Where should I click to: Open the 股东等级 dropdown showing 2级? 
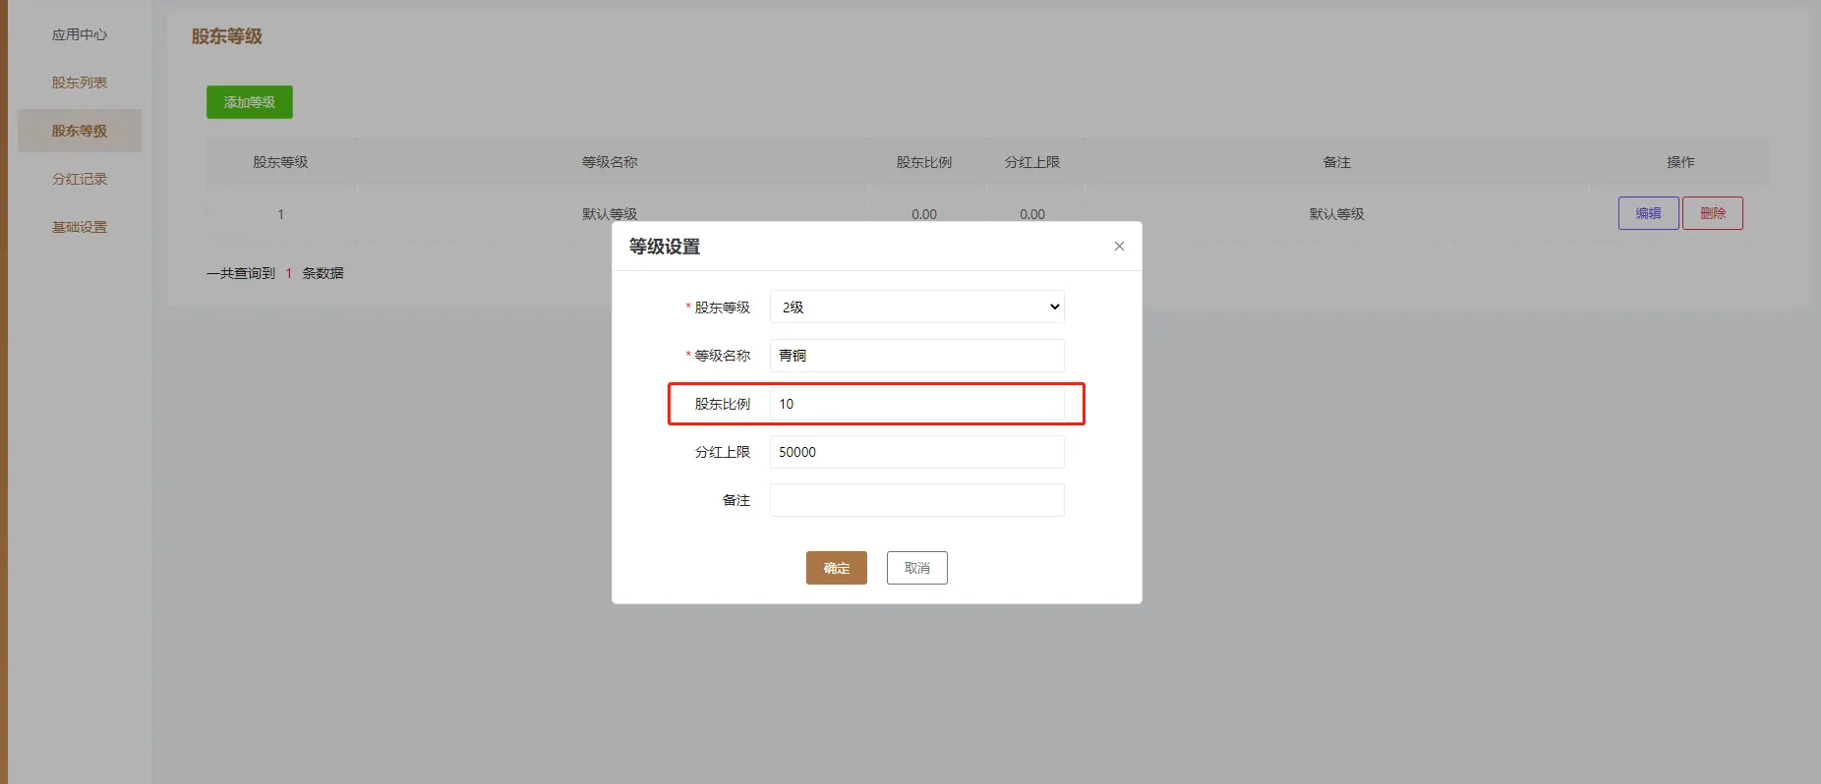(916, 308)
